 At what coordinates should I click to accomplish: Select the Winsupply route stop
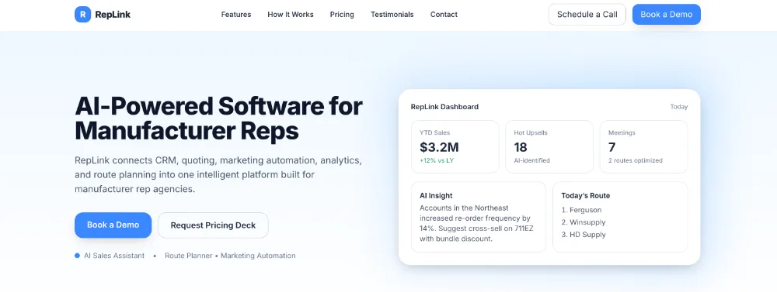click(x=584, y=222)
